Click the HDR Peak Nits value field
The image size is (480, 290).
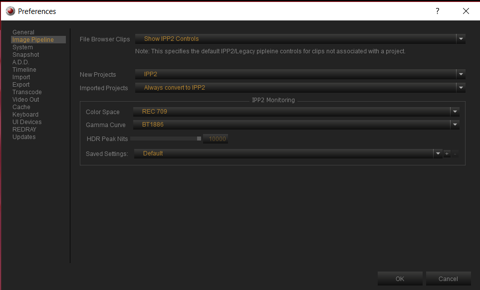[216, 139]
